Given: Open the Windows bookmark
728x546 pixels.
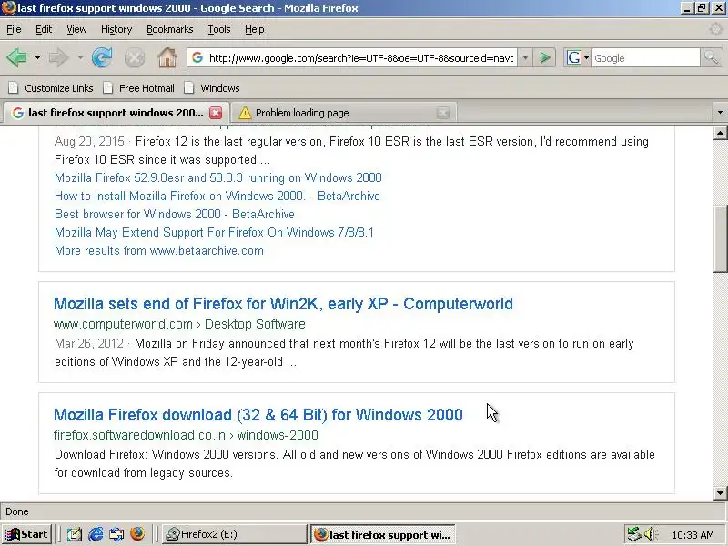Looking at the screenshot, I should (212, 88).
